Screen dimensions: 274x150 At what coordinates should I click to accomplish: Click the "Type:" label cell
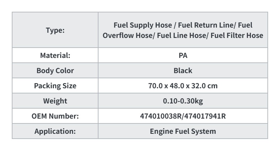point(55,30)
